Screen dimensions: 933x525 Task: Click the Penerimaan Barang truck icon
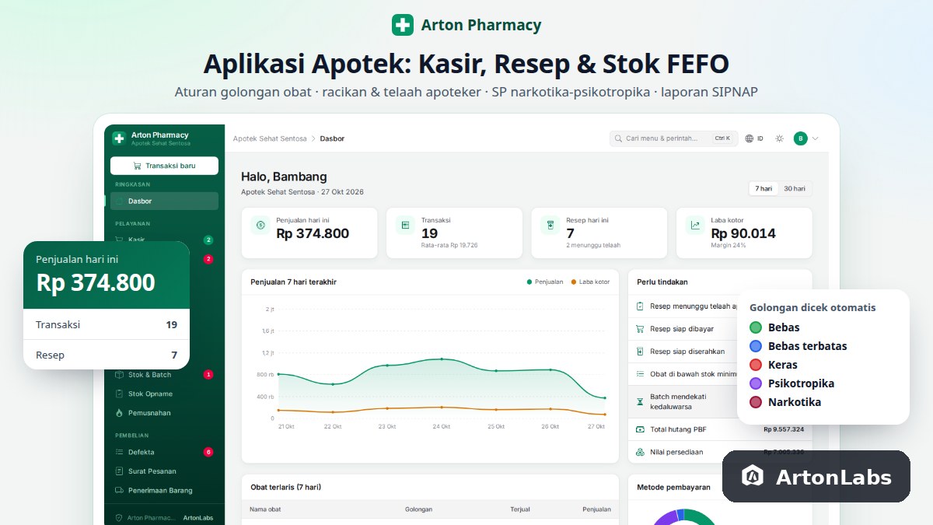pyautogui.click(x=119, y=490)
